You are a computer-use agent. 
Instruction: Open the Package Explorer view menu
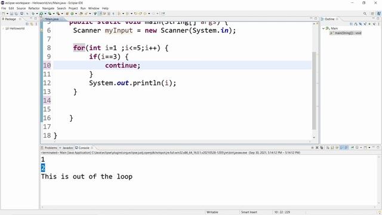(36, 24)
